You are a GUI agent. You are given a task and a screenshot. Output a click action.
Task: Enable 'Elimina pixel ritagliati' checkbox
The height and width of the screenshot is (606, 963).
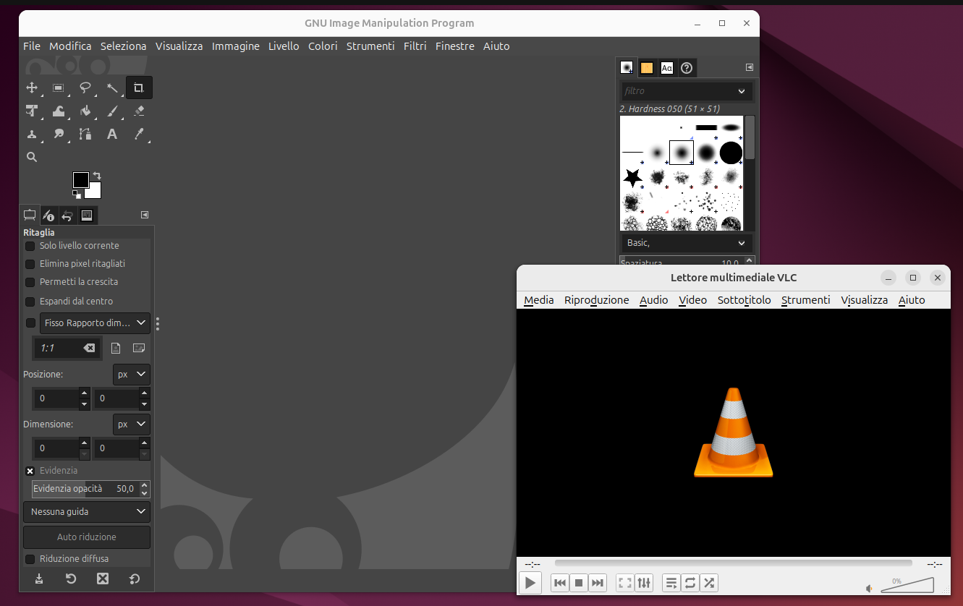[30, 264]
